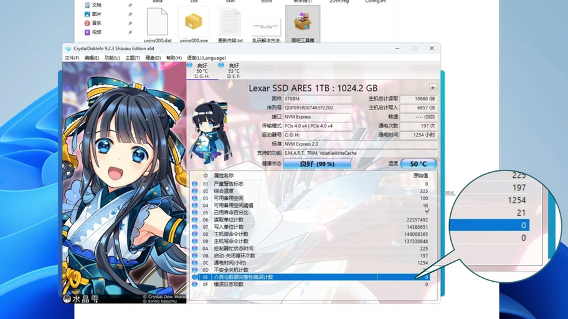Click the PCIe 4.0 x4 transfer mode field
The image size is (568, 319).
point(317,126)
